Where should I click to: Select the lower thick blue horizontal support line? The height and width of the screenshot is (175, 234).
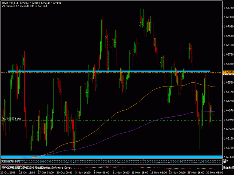pos(112,157)
